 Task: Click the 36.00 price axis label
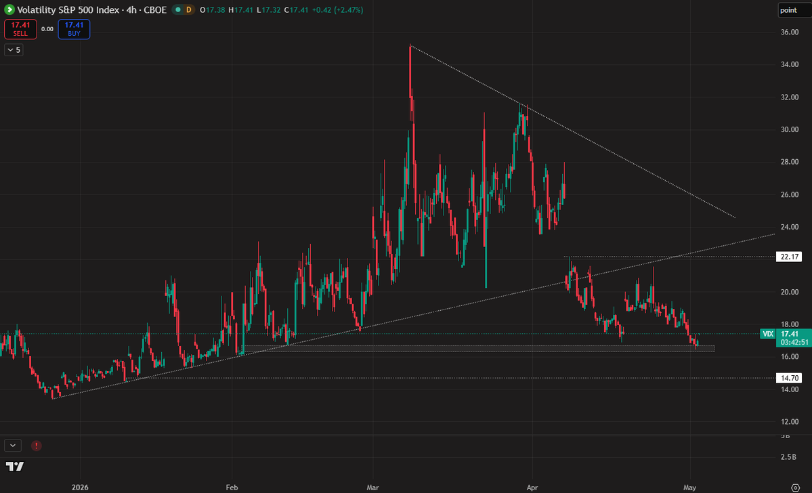[x=789, y=32]
